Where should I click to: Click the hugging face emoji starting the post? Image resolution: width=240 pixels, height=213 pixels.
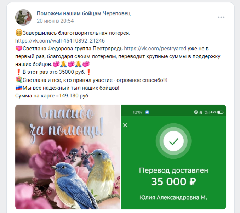pos(19,33)
